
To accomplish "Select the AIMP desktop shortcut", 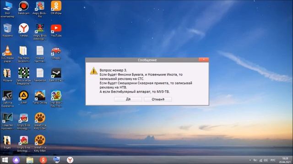I will 23,97.
